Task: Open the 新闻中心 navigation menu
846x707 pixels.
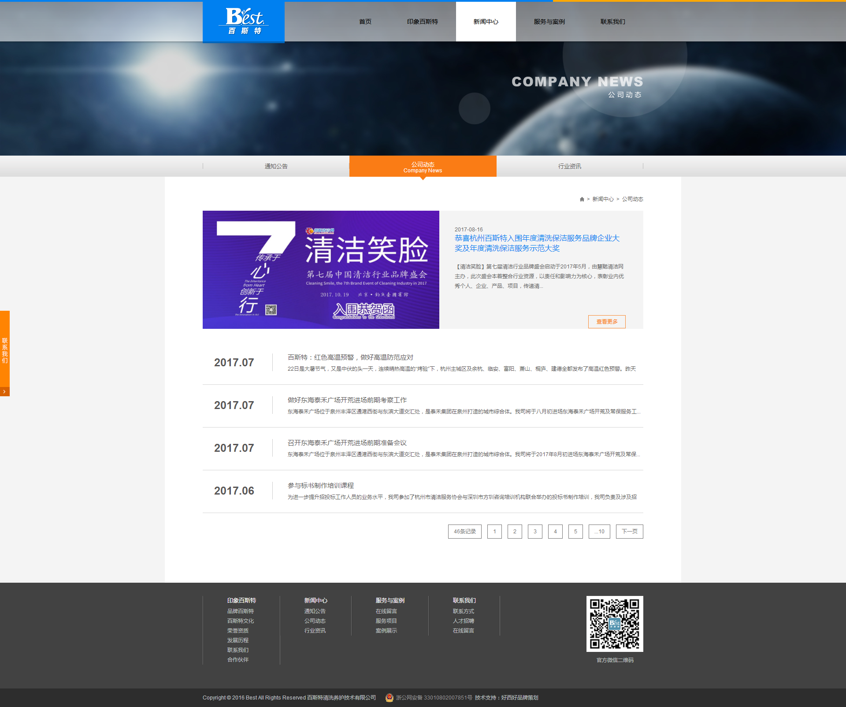Action: tap(486, 22)
